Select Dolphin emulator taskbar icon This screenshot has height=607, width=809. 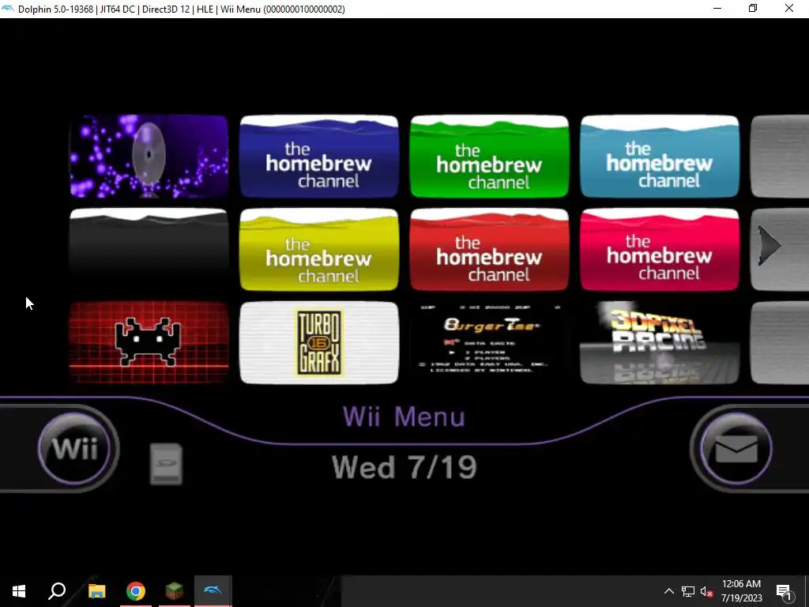point(213,591)
